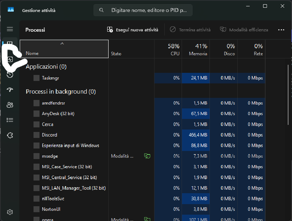The image size is (292, 221).
Task: Select the Cerca process name
Action: 48,124
